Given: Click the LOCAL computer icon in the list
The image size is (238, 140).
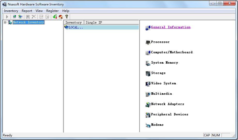Looking at the screenshot, I should coord(66,27).
